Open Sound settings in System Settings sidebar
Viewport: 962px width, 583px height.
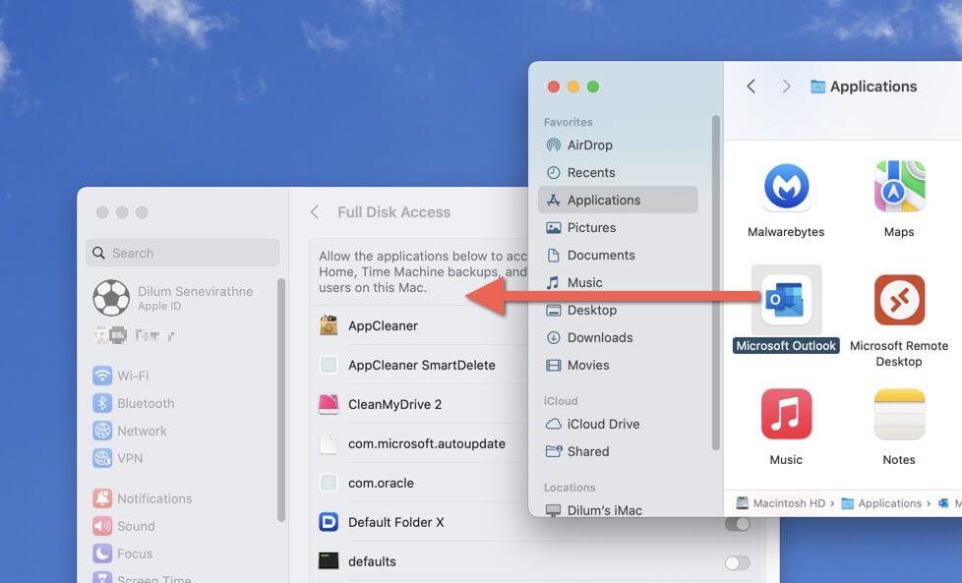(x=124, y=526)
